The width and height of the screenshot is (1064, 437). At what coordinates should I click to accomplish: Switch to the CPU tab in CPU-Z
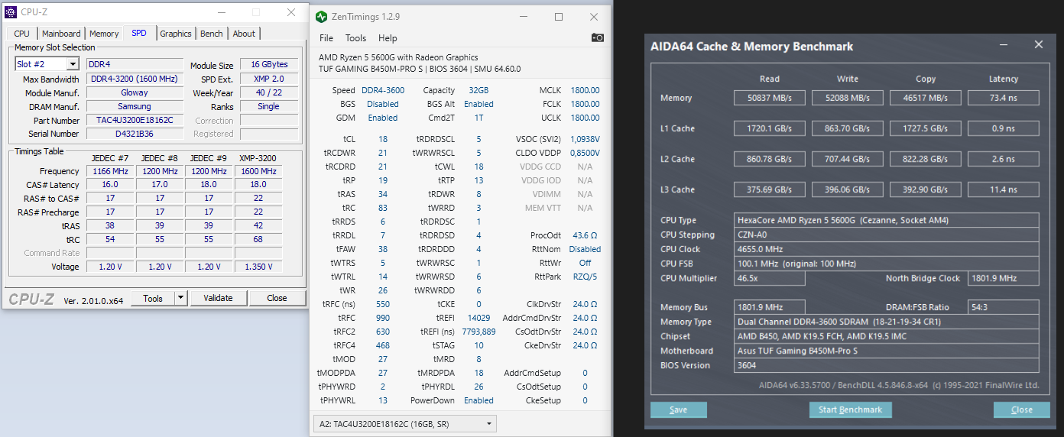click(x=22, y=34)
